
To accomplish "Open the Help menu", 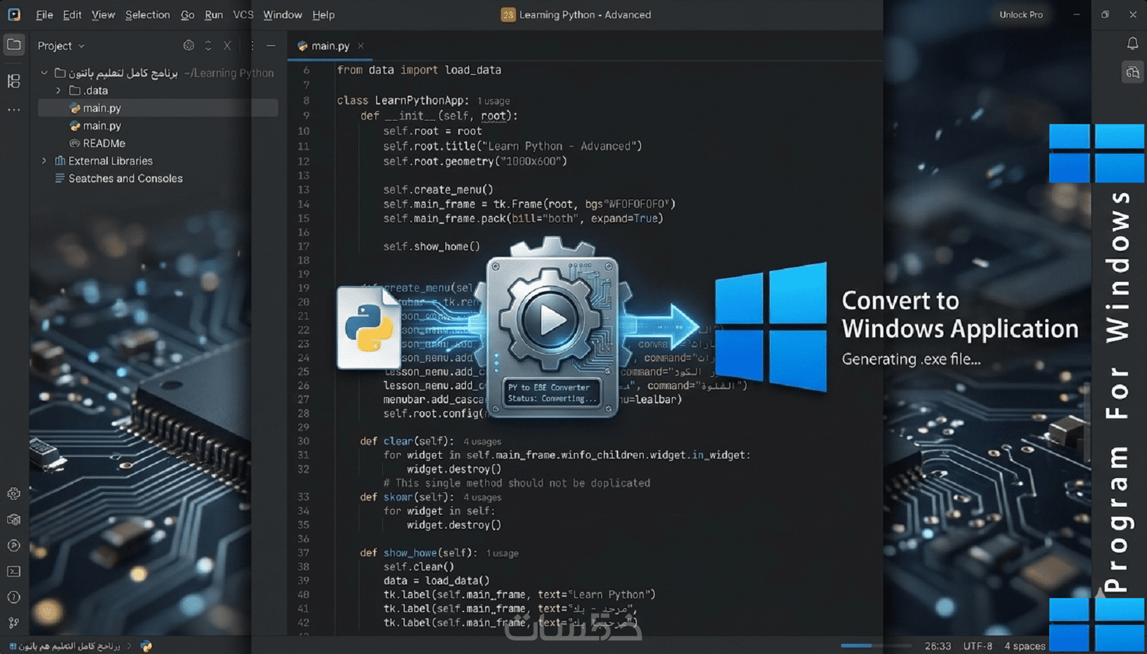I will tap(323, 15).
